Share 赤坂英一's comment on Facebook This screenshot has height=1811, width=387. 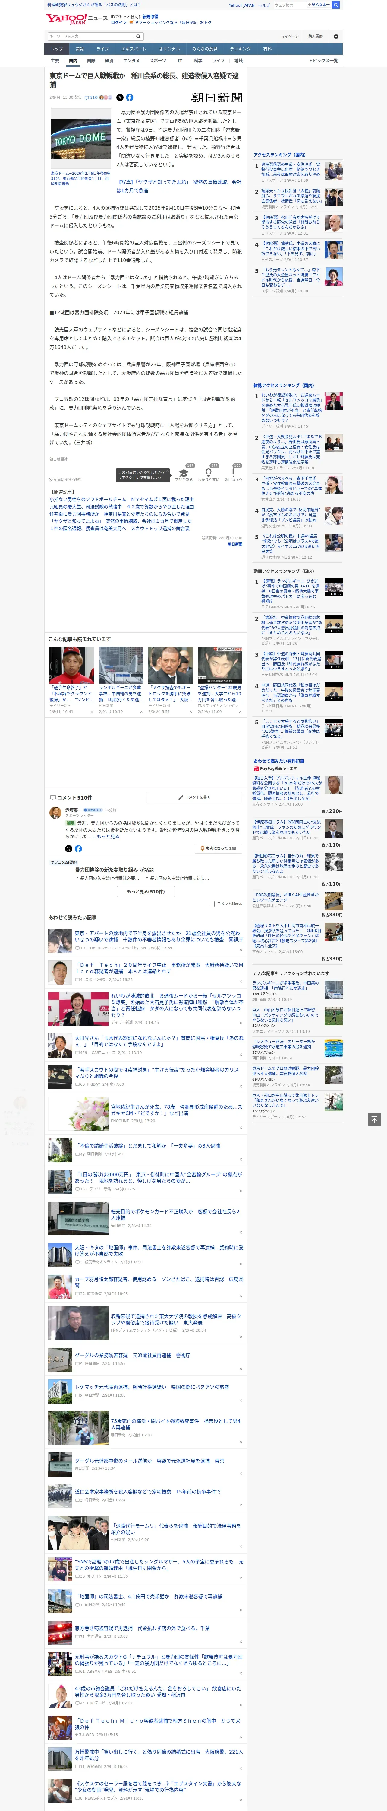(x=78, y=848)
